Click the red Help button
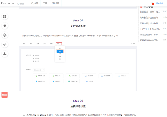 [4, 94]
